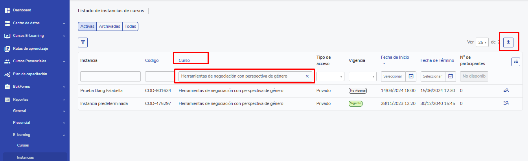Click the Instancia filter input field
The width and height of the screenshot is (528, 161).
[x=110, y=76]
